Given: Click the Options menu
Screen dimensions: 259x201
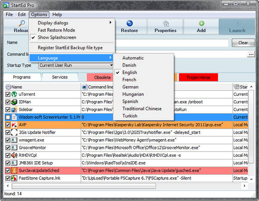Looking at the screenshot, I should pos(39,14).
